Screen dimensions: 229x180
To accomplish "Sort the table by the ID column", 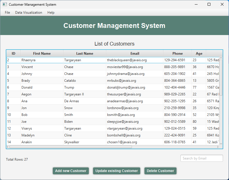I will [x=13, y=53].
